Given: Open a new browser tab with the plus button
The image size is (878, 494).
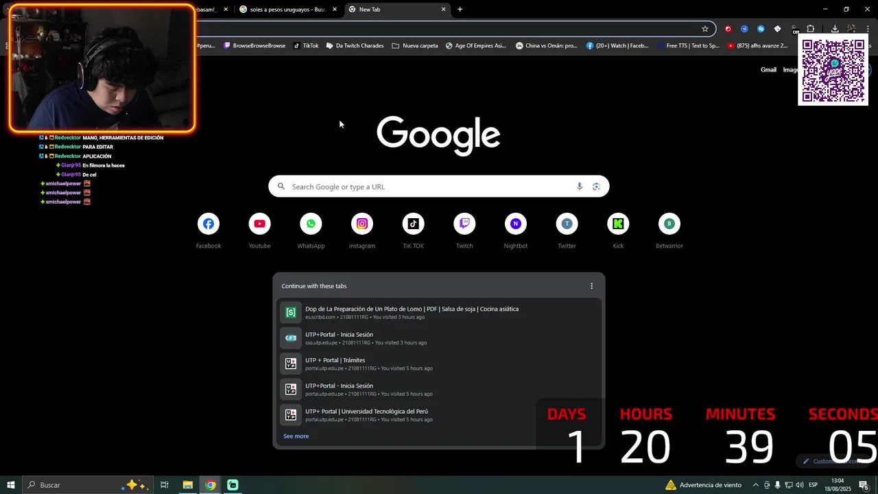Looking at the screenshot, I should pyautogui.click(x=460, y=10).
